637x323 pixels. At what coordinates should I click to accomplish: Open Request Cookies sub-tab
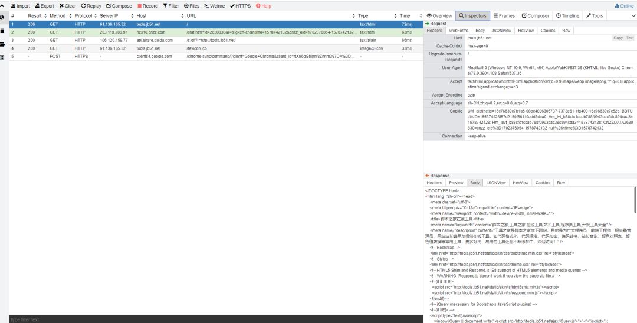[547, 31]
